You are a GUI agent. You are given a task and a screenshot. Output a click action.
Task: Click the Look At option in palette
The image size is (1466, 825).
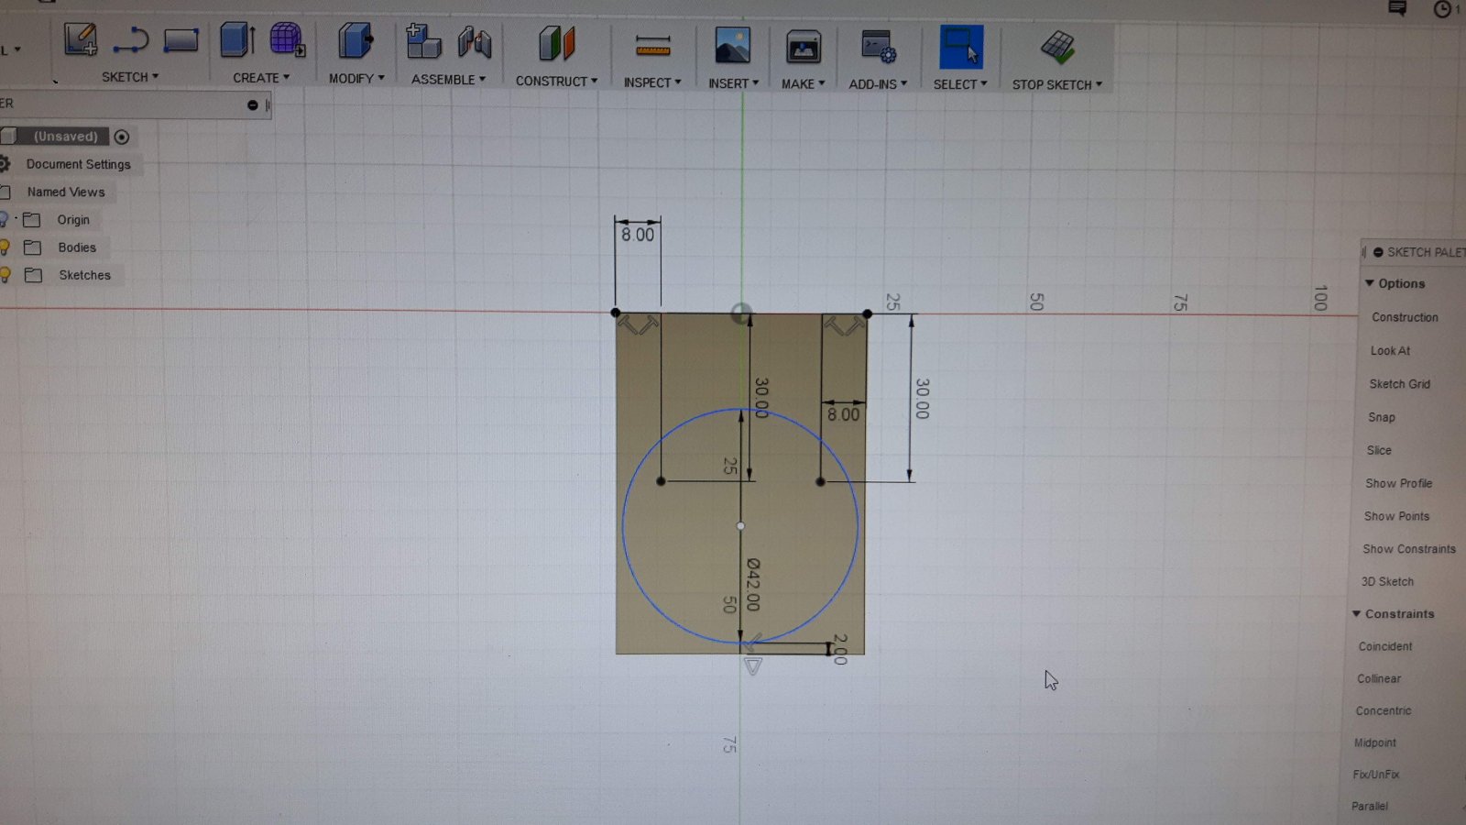tap(1390, 351)
